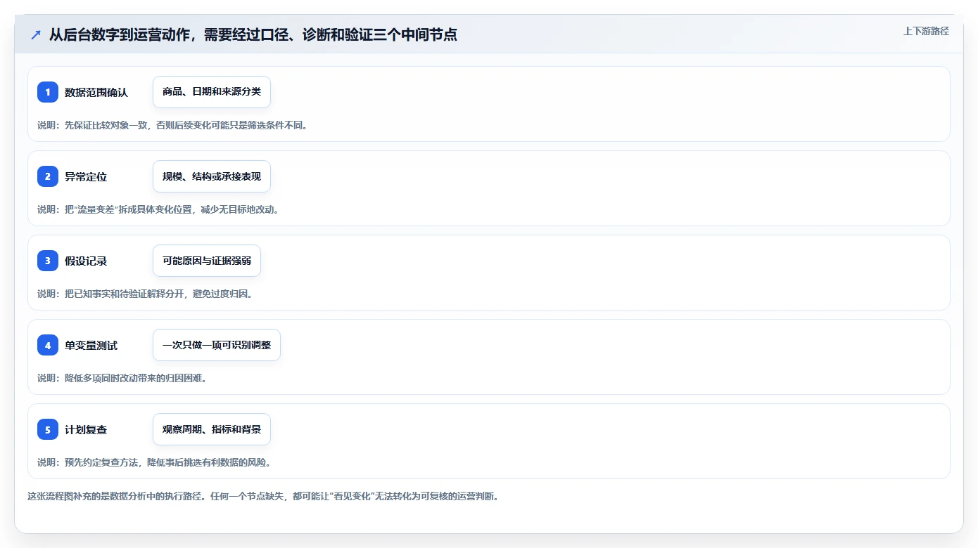
Task: Click the 假设记录 step title
Action: click(x=86, y=261)
